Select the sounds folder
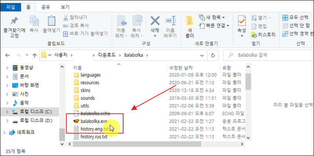314x156 pixels. [x=88, y=98]
